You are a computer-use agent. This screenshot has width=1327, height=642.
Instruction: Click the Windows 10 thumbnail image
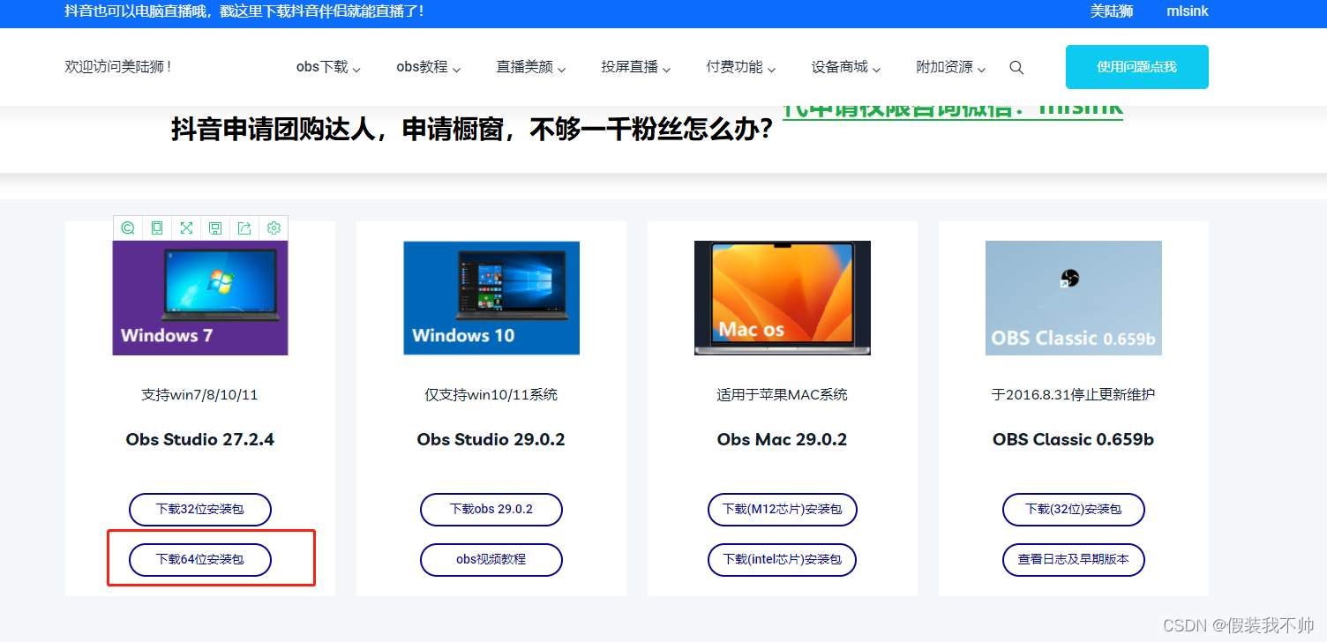[x=491, y=298]
